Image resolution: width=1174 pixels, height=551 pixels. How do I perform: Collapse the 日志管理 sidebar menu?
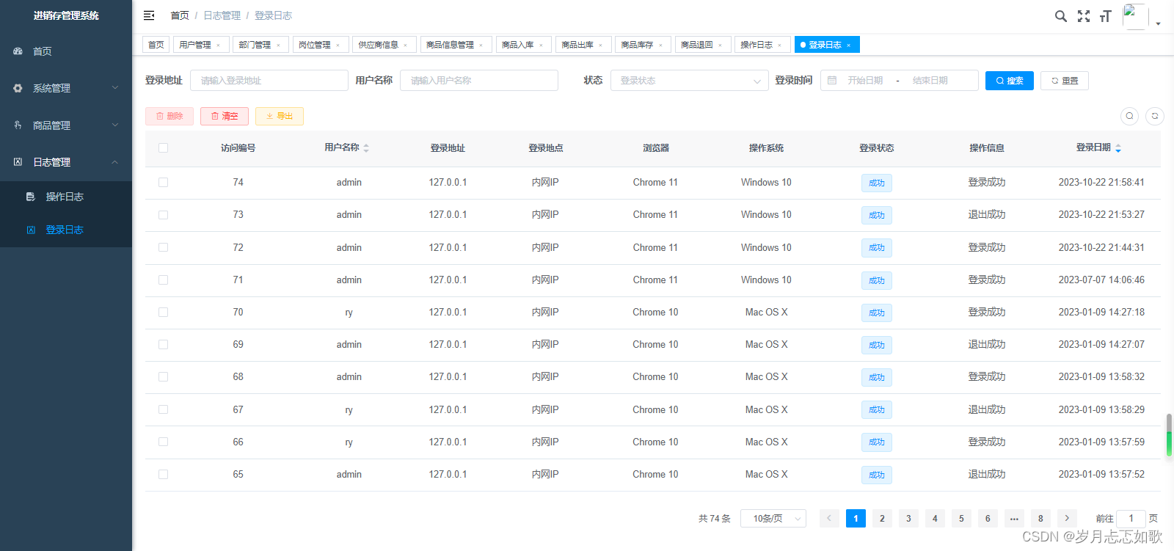coord(66,162)
